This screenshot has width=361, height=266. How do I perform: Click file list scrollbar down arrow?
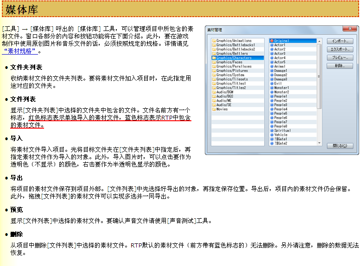click(319, 143)
